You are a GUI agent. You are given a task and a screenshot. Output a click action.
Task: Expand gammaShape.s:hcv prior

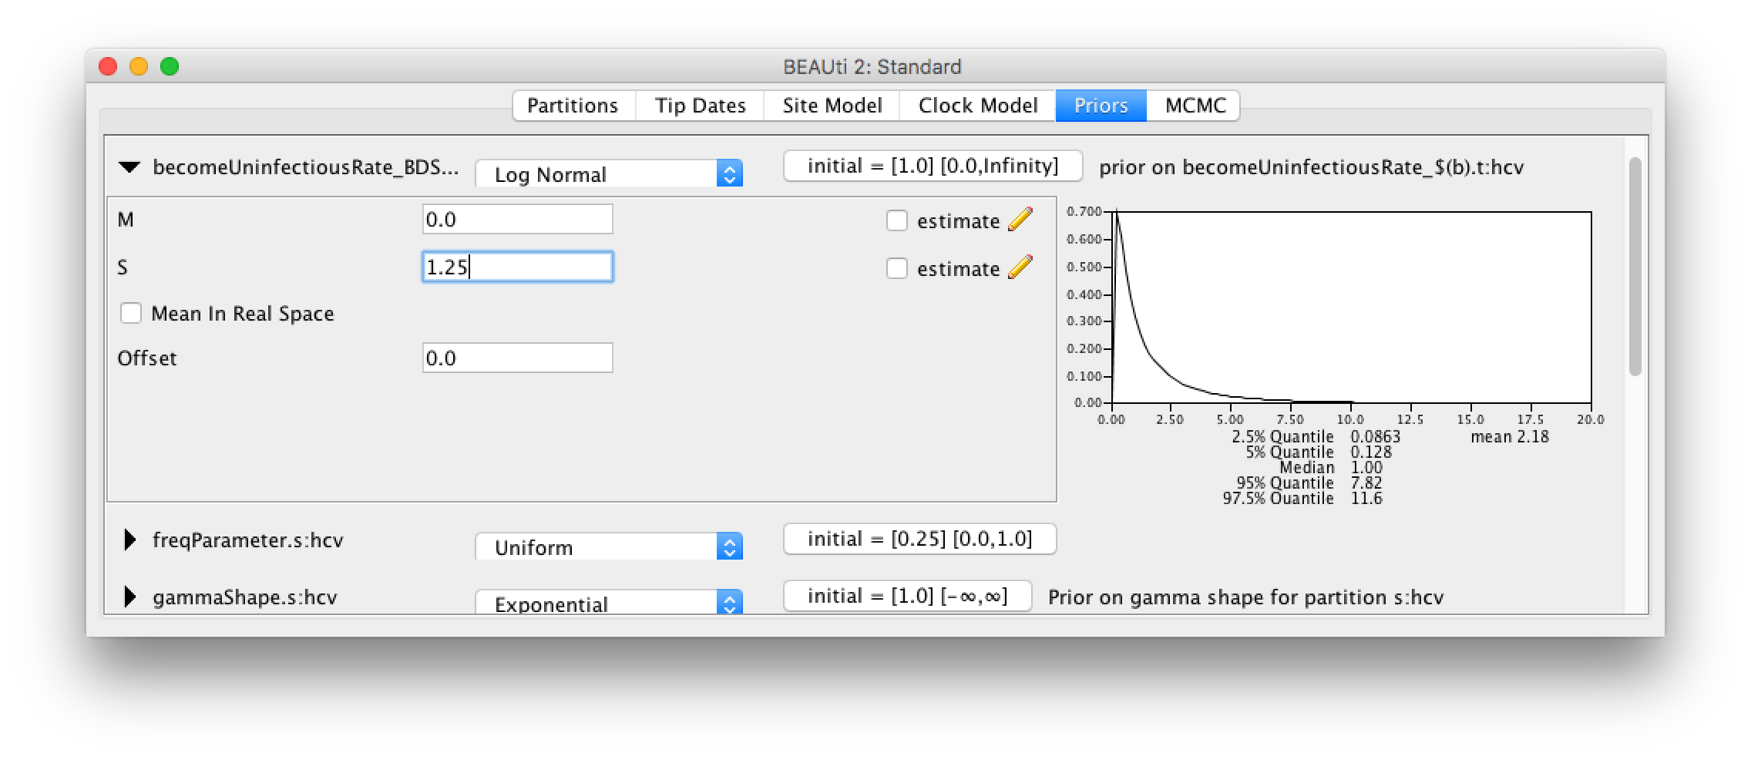click(129, 597)
